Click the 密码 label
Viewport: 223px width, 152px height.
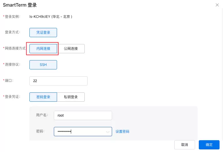click(40, 131)
